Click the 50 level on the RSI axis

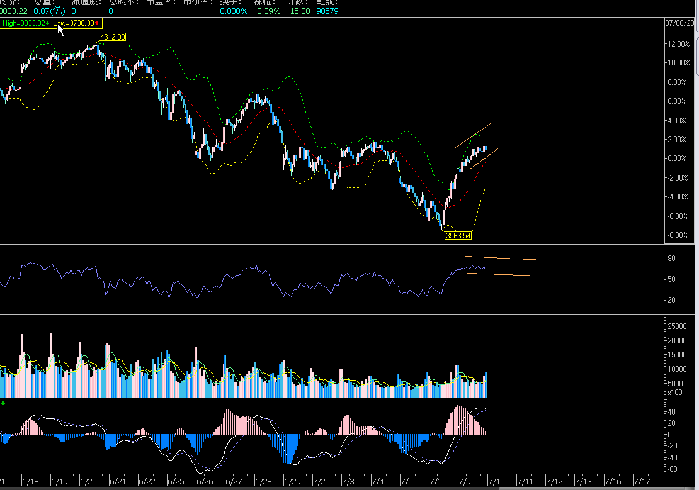(671, 279)
